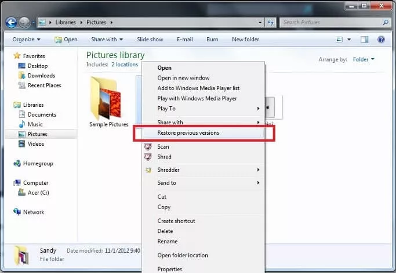This screenshot has width=396, height=273.
Task: Click the McAfee Shred shield icon
Action: [x=148, y=157]
